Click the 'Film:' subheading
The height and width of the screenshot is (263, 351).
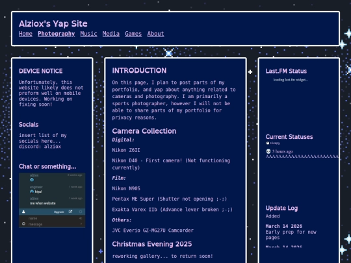point(119,178)
